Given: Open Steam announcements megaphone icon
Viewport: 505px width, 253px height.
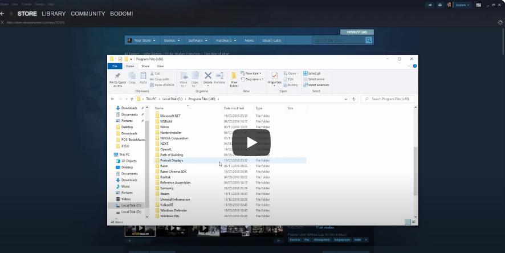Looking at the screenshot, I should [x=430, y=5].
